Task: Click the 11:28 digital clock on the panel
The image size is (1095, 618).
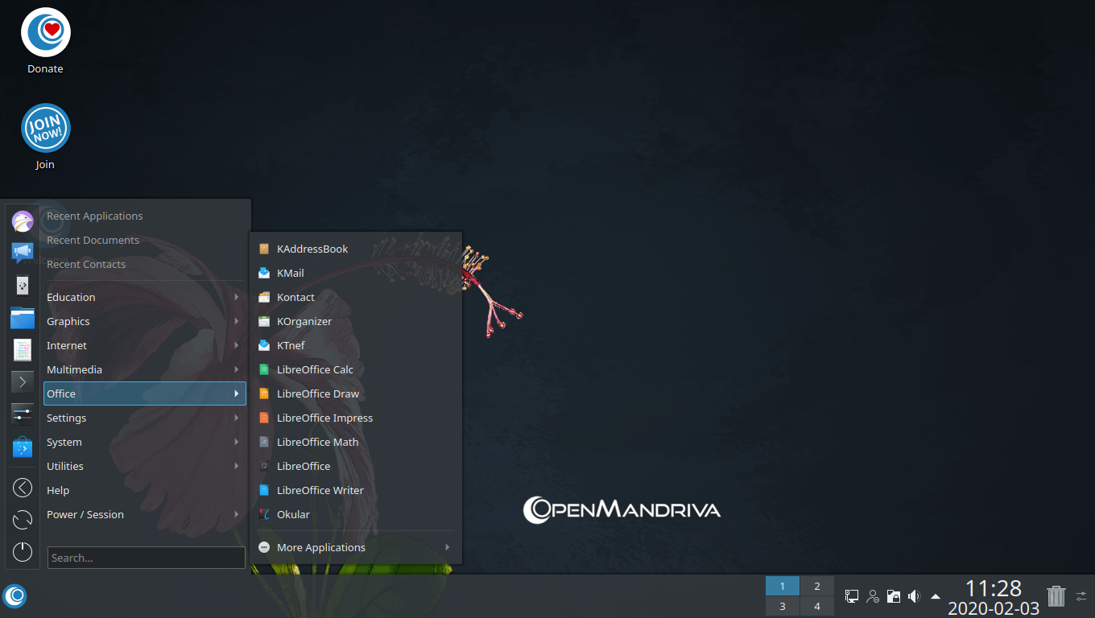Action: (994, 587)
